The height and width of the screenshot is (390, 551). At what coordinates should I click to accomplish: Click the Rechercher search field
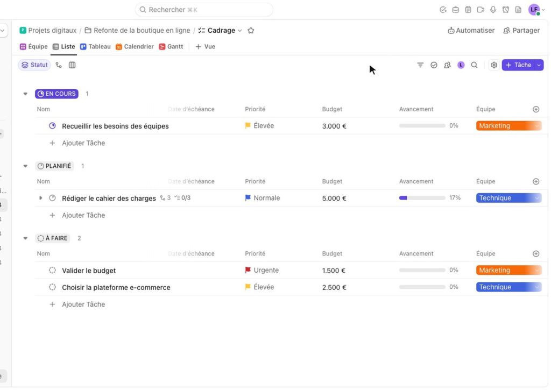[204, 10]
